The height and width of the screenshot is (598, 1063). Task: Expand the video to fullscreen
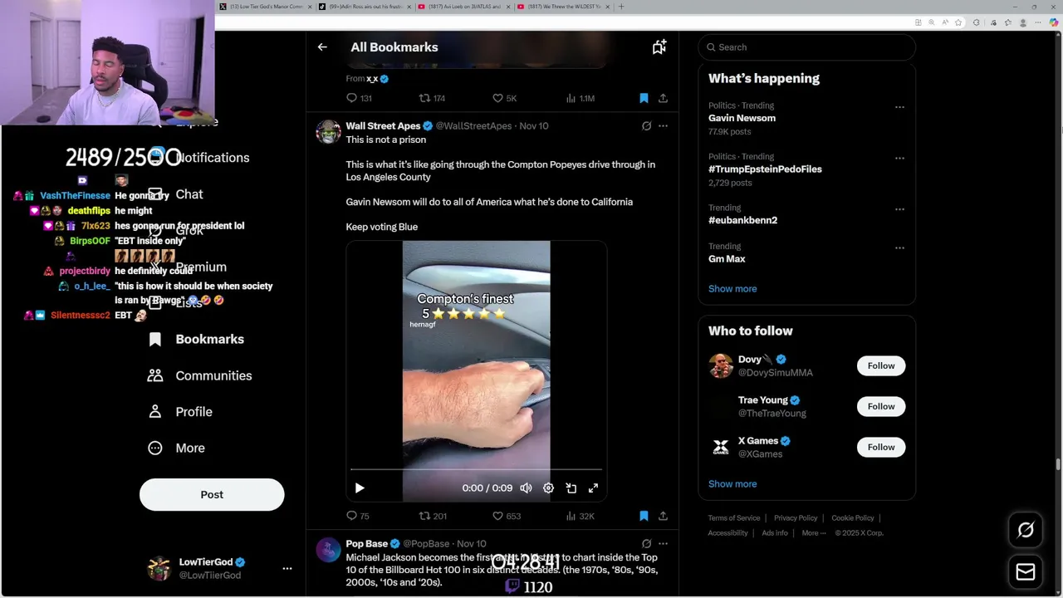point(593,488)
